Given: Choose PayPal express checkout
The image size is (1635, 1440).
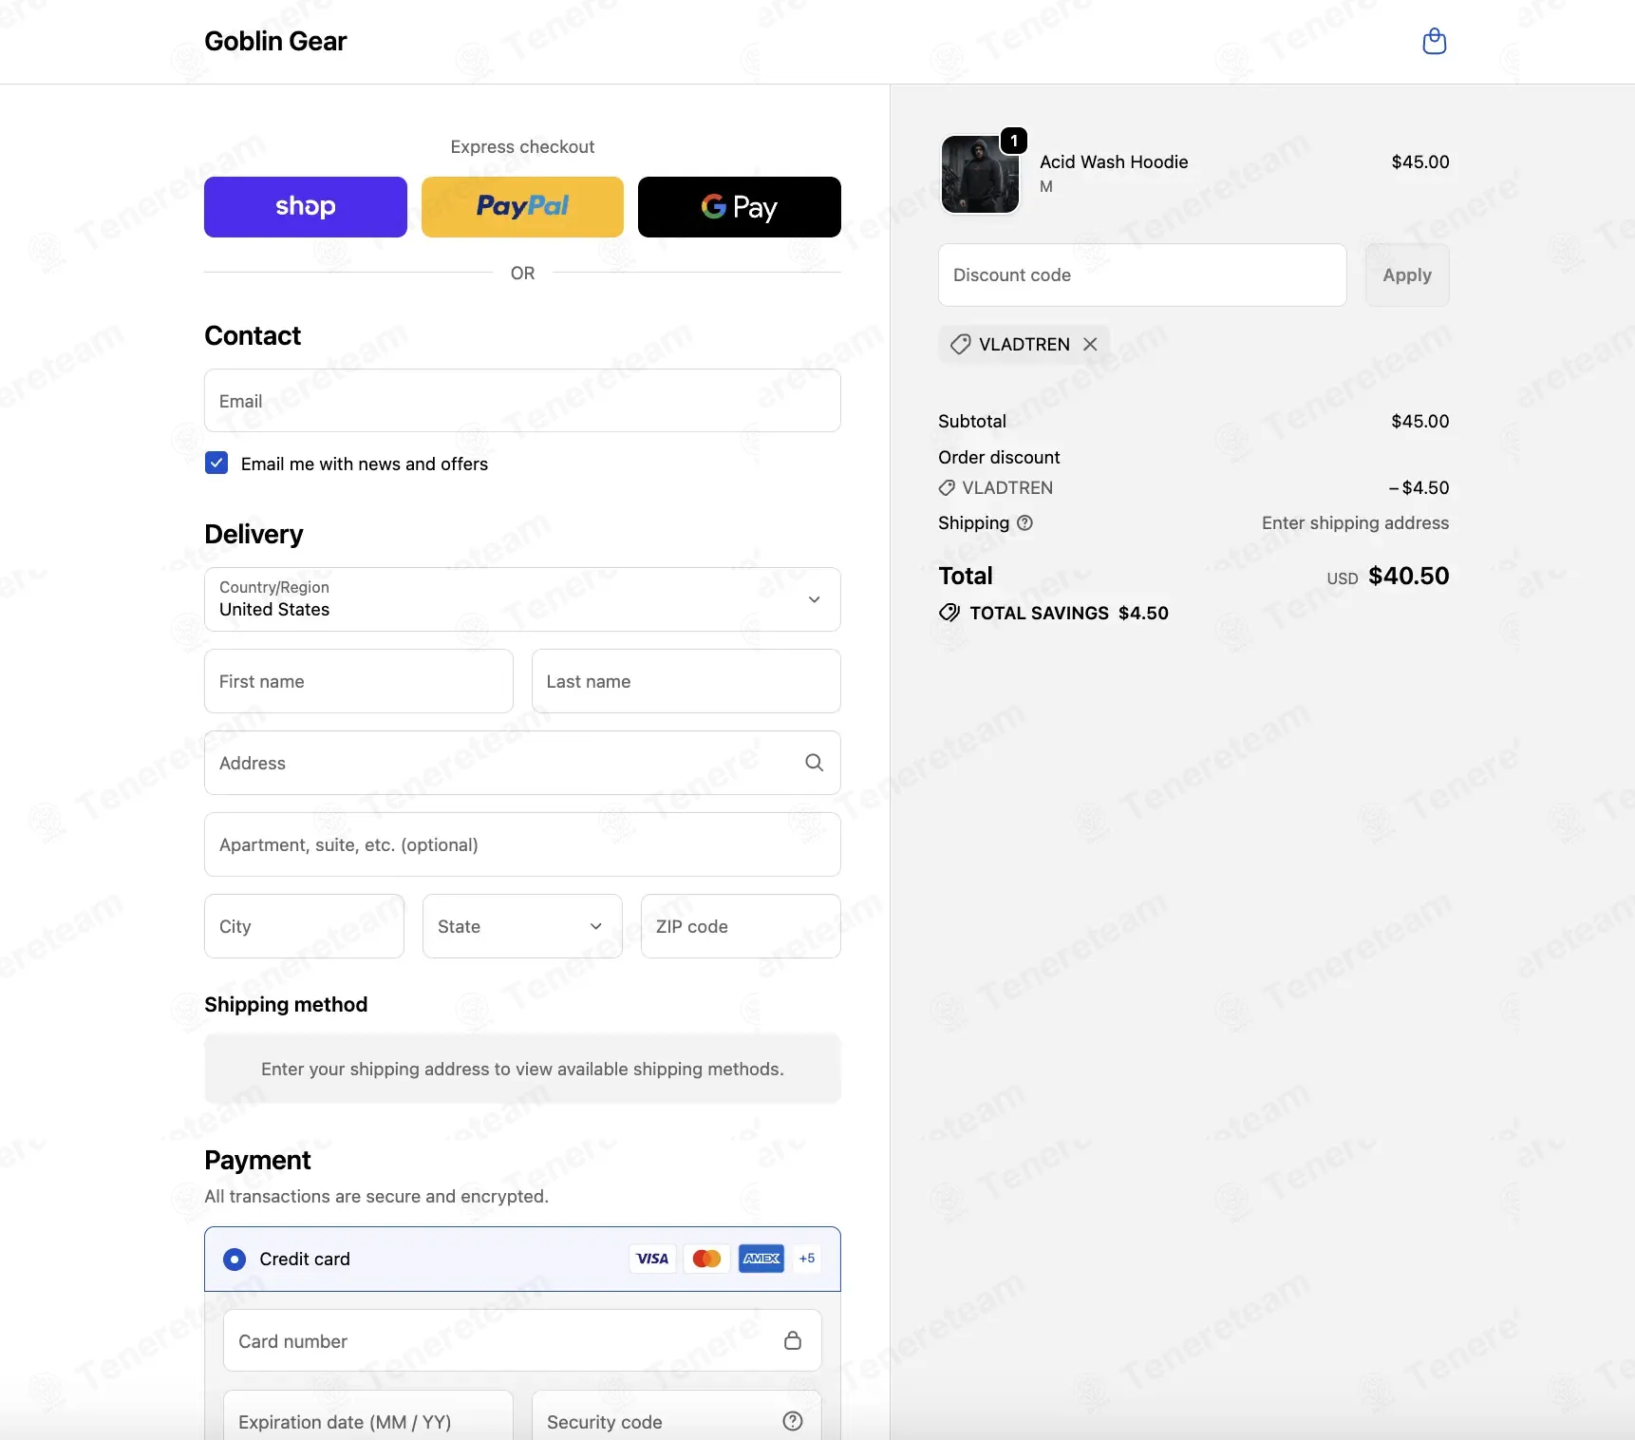Looking at the screenshot, I should point(522,207).
